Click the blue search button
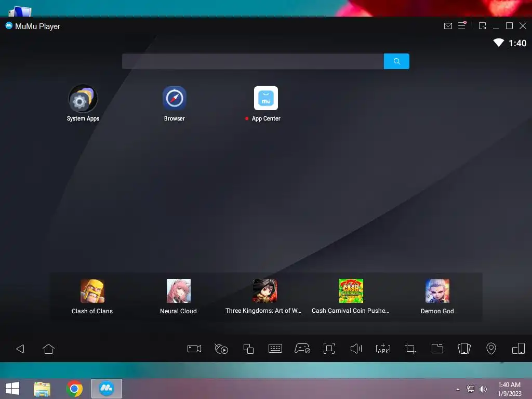Image resolution: width=532 pixels, height=399 pixels. coord(396,61)
